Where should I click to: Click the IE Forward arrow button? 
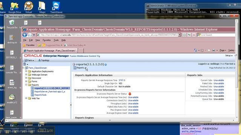point(30,35)
